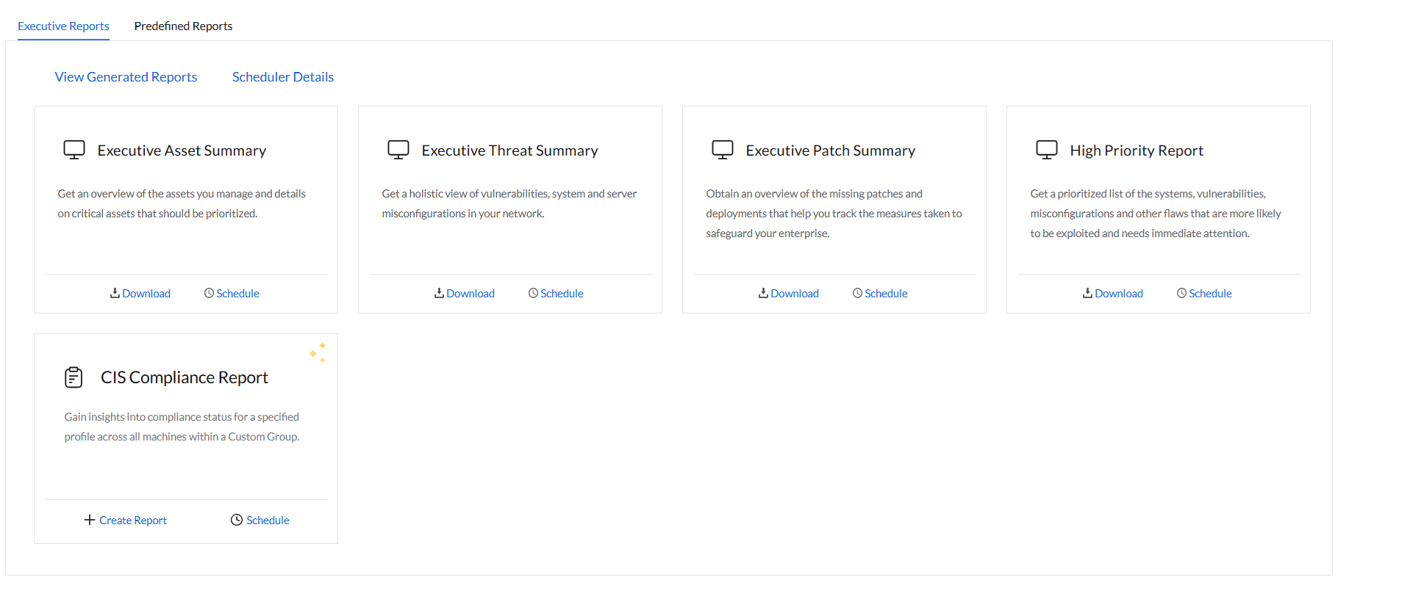Open View Generated Reports
1410x602 pixels.
click(126, 77)
